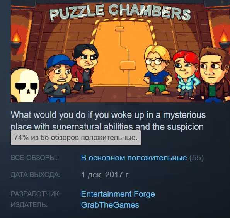The width and height of the screenshot is (230, 218).
Task: Click the ВСЕ ОБЗОРЫ label
Action: tap(34, 158)
